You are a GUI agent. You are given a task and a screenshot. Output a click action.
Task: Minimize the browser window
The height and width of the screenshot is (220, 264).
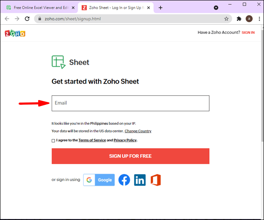[x=230, y=4]
